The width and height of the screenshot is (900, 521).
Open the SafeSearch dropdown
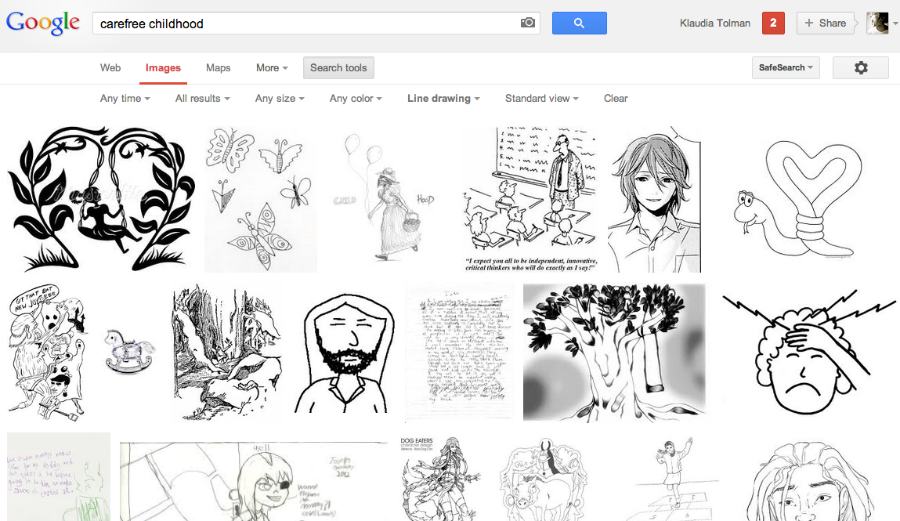(785, 68)
